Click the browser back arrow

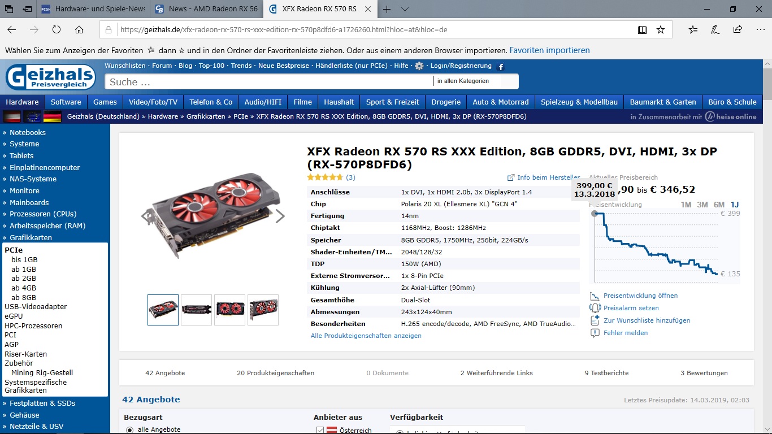pos(12,29)
